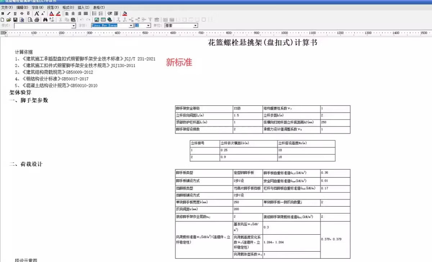The width and height of the screenshot is (432, 262).
Task: Click the print icon
Action: click(37, 20)
